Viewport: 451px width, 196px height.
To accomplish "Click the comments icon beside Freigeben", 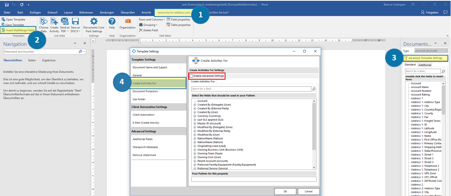I will coord(445,12).
